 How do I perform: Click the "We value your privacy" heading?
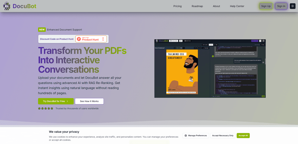click(64, 132)
